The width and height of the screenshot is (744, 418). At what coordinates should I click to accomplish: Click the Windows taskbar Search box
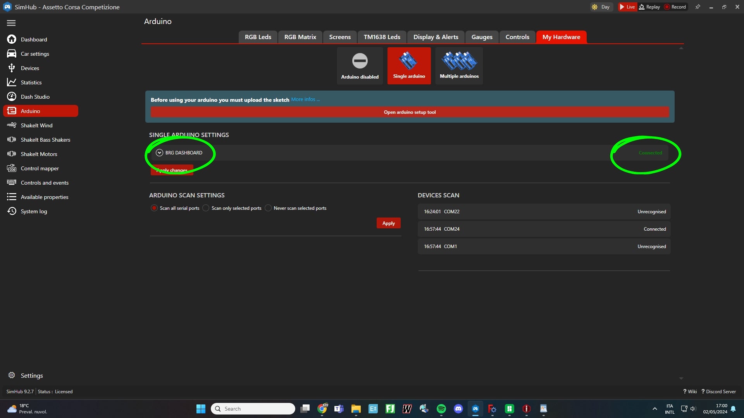[x=253, y=409]
